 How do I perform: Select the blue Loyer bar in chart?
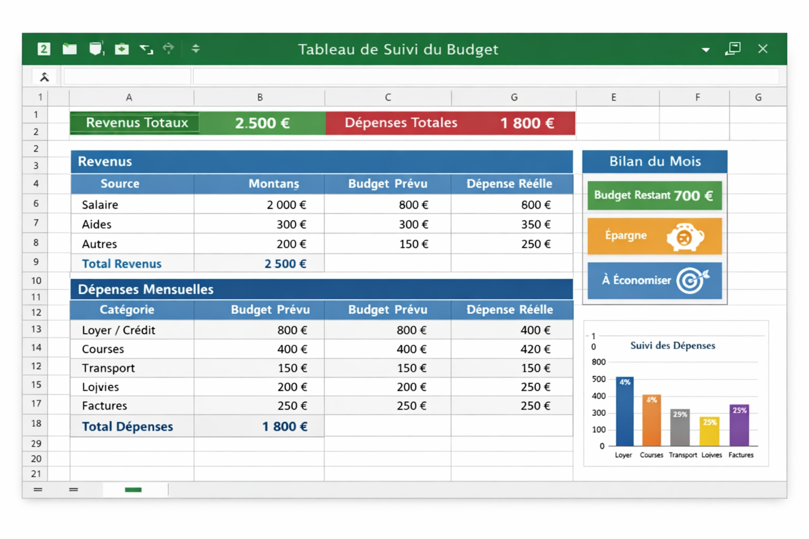[x=625, y=412]
